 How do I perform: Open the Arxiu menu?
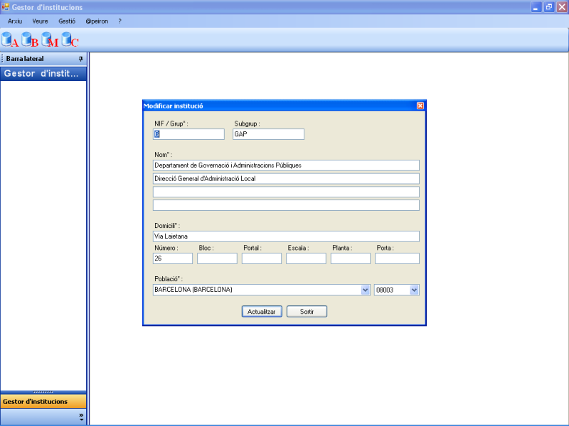coord(15,21)
